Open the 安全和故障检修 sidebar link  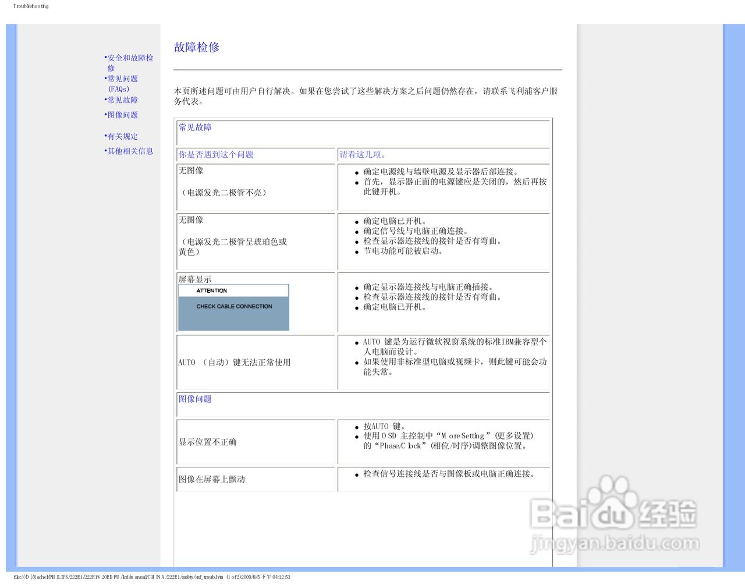tap(130, 62)
